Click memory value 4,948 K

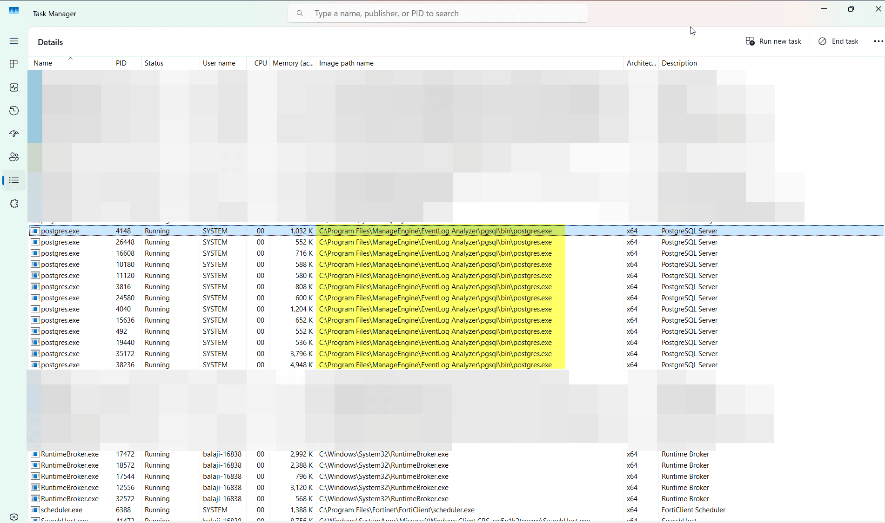pyautogui.click(x=302, y=365)
